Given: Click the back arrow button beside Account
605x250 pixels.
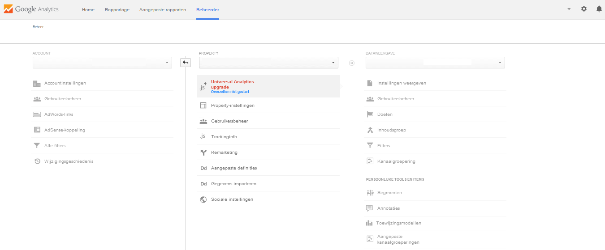Looking at the screenshot, I should (186, 63).
